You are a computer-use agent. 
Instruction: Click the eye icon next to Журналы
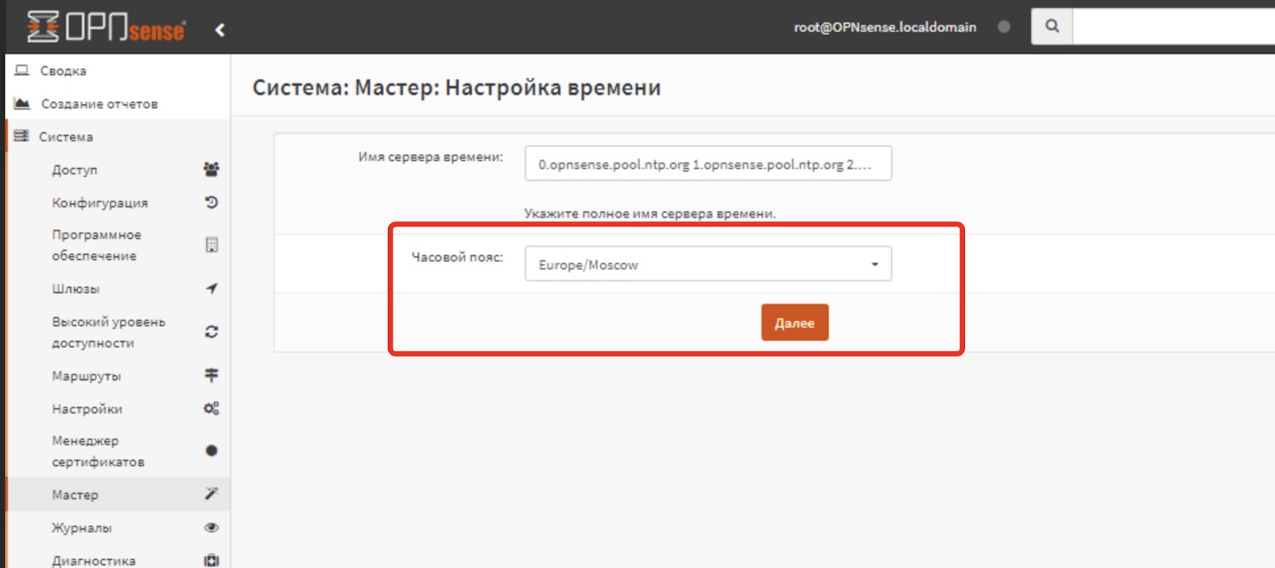click(211, 527)
